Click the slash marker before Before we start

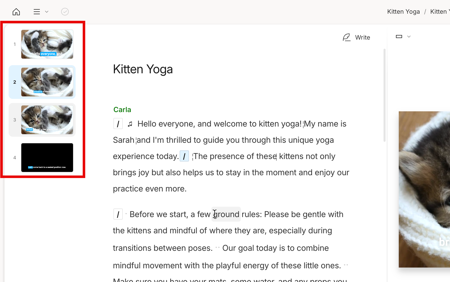(x=118, y=214)
